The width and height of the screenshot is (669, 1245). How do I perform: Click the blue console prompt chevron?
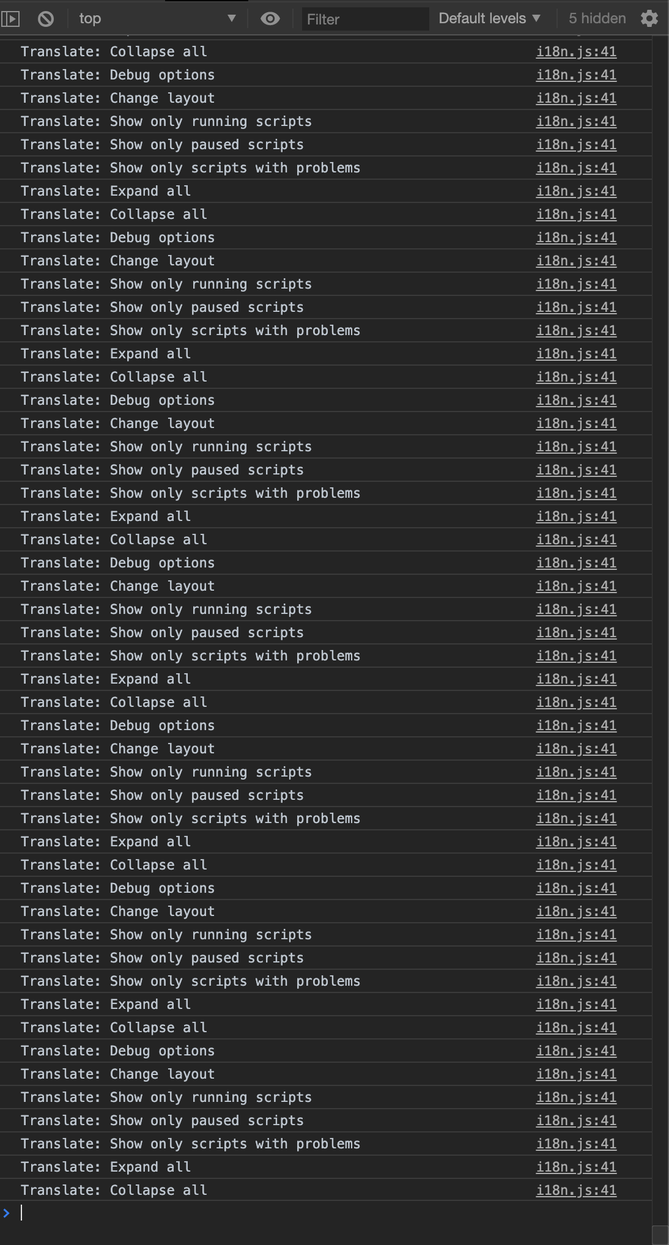tap(7, 1213)
